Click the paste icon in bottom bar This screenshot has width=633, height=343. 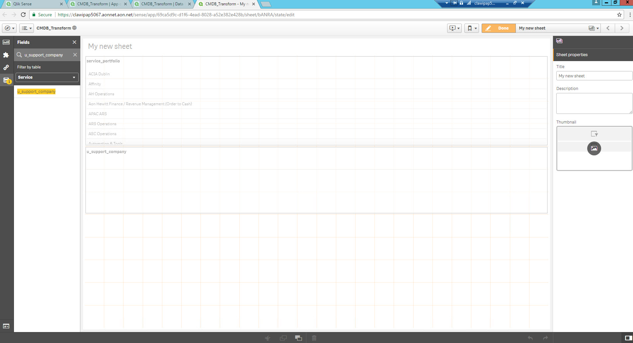tap(298, 338)
